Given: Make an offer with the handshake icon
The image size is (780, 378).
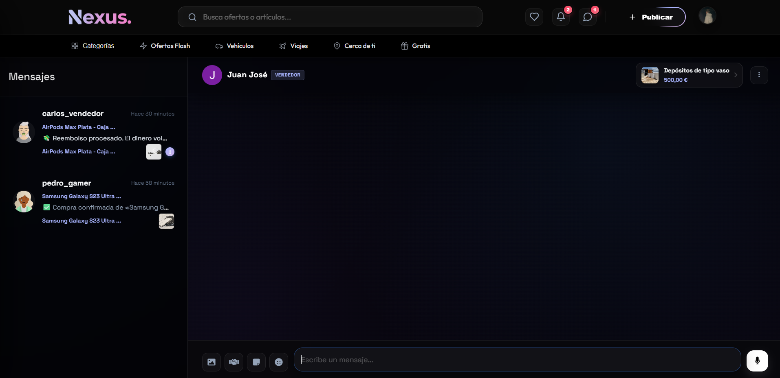Looking at the screenshot, I should 234,362.
